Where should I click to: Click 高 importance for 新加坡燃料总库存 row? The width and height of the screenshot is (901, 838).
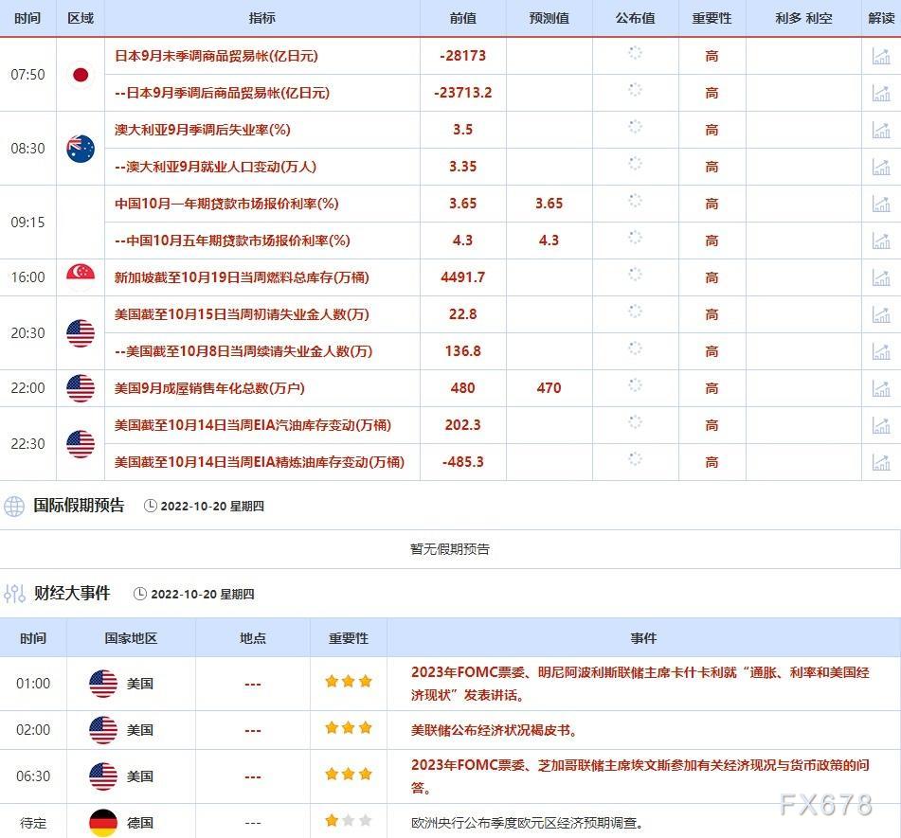pyautogui.click(x=712, y=278)
